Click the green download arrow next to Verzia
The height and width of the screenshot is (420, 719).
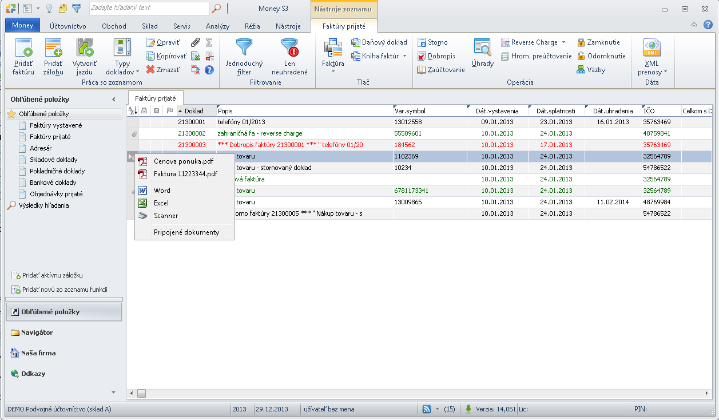[x=468, y=409]
